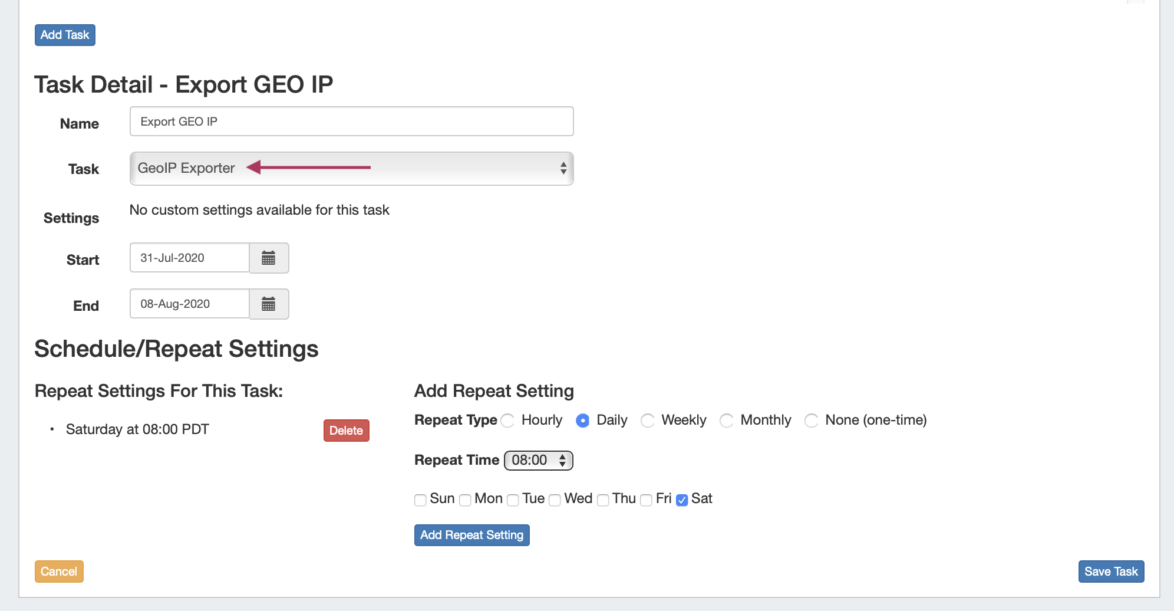Tick the Mon day checkbox
Image resolution: width=1174 pixels, height=611 pixels.
pos(465,500)
